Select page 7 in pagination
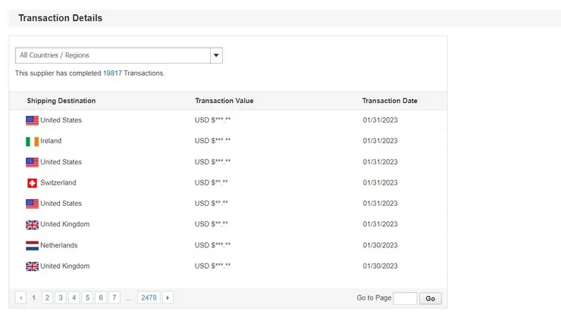 [114, 298]
